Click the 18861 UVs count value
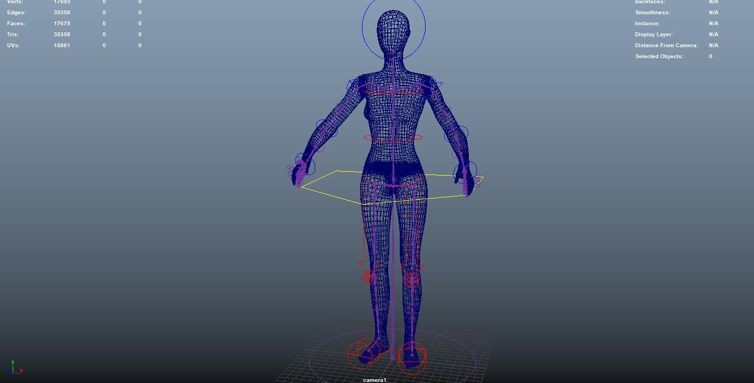Screen dimensions: 754x383 coord(62,46)
